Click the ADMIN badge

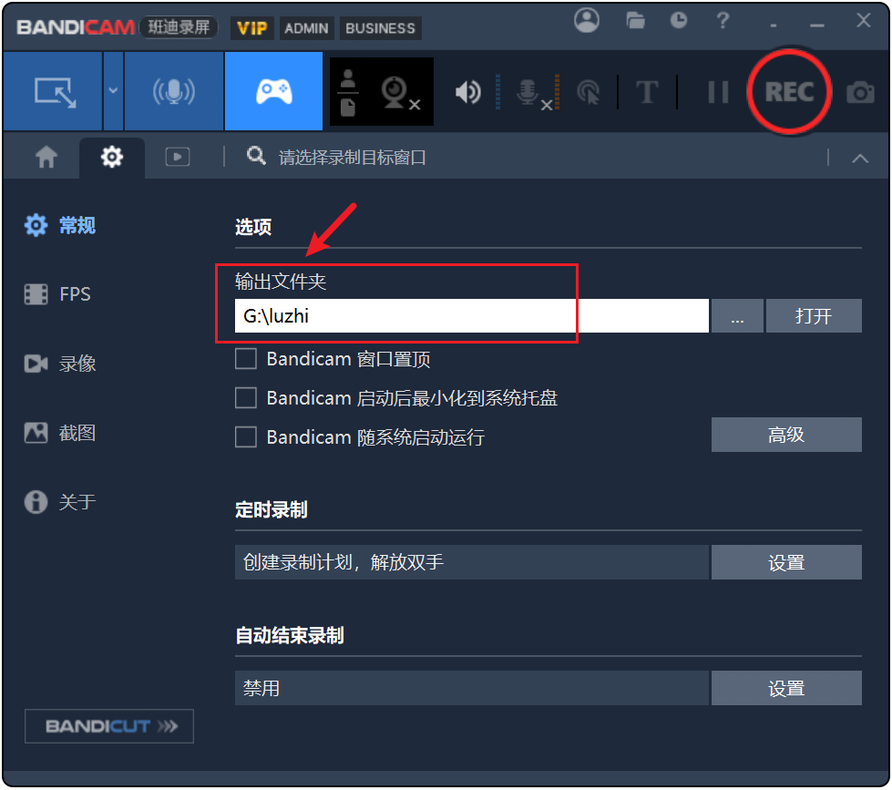[307, 28]
